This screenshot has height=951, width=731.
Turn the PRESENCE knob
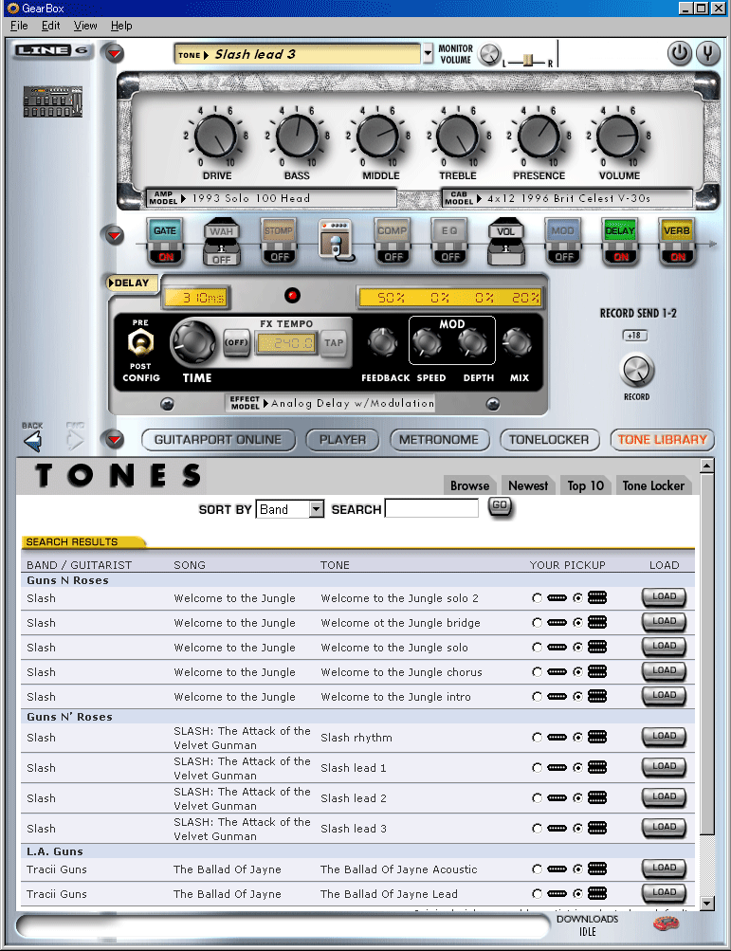click(539, 137)
